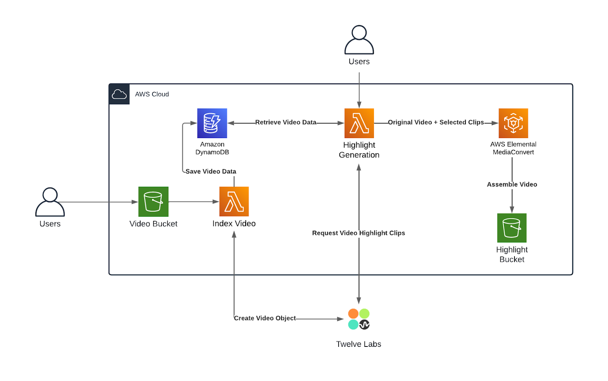
Task: Select the Index Video Lambda icon
Action: click(x=234, y=202)
